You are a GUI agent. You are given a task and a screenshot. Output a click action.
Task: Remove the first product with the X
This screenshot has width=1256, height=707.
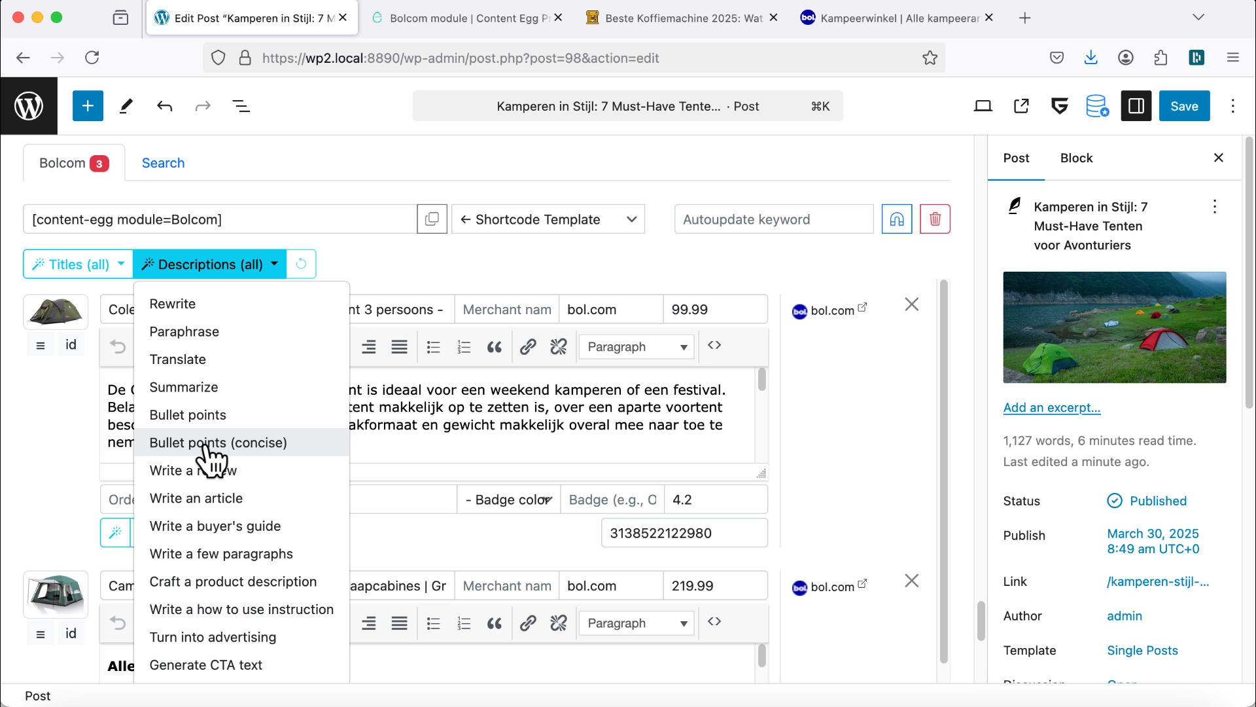click(911, 304)
